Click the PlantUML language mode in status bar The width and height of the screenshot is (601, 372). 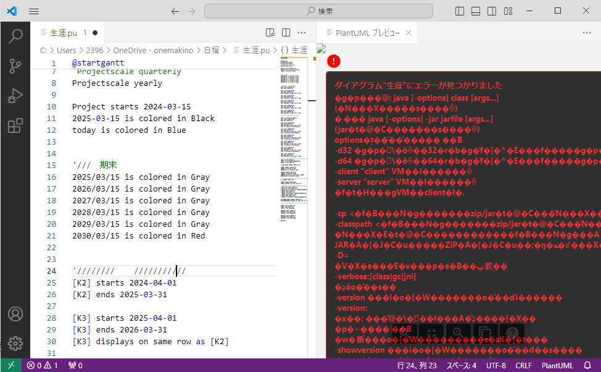pyautogui.click(x=557, y=365)
